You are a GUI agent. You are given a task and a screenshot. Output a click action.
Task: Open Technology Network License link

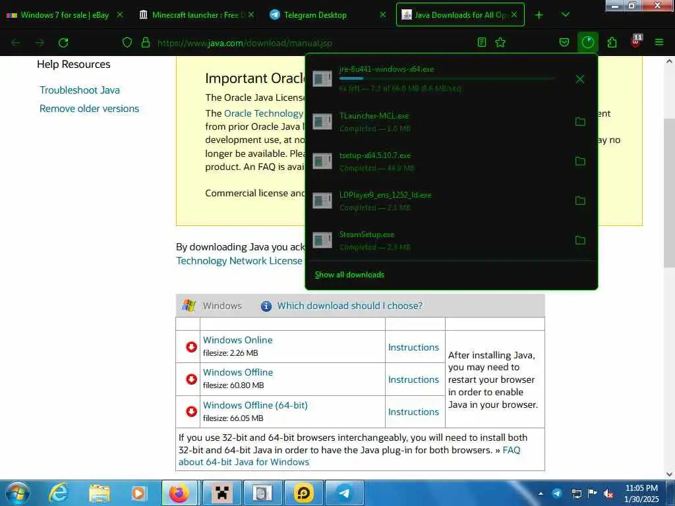(x=239, y=261)
